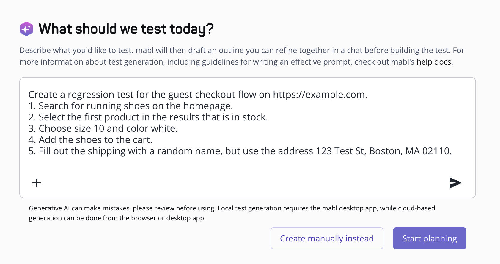Image resolution: width=500 pixels, height=264 pixels.
Task: Click the send arrow icon to submit prompt
Action: (455, 183)
